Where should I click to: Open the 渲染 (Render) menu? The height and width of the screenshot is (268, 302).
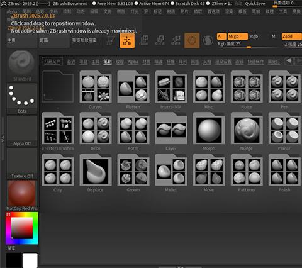[229, 11]
